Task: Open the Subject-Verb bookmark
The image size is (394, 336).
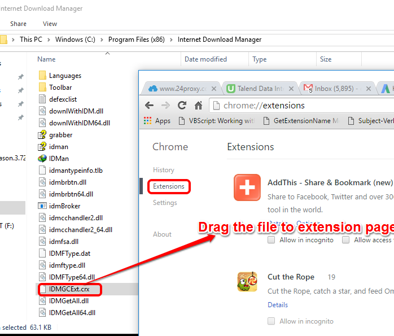Action: click(371, 121)
